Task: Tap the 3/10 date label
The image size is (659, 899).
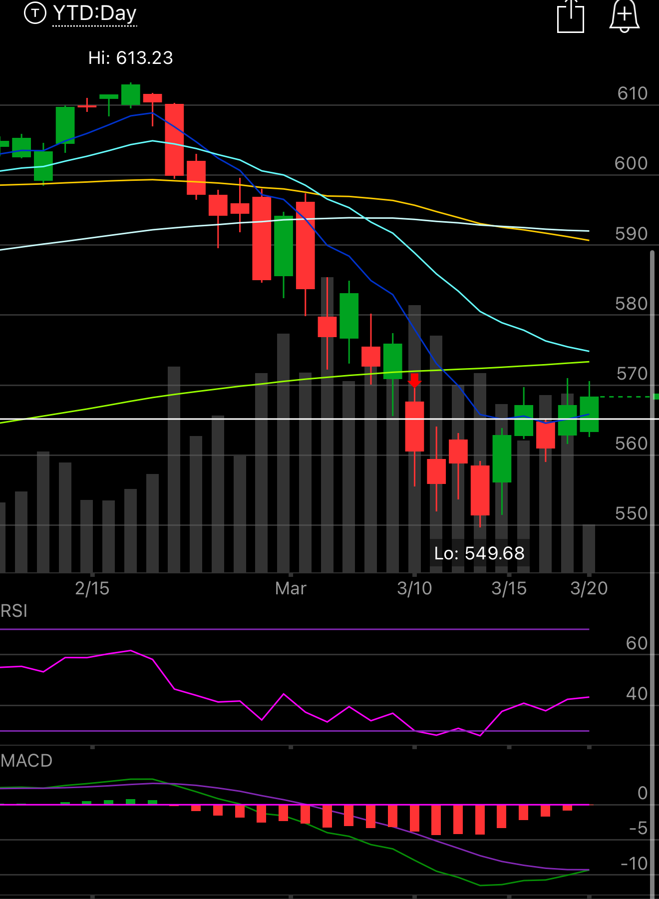Action: [414, 588]
